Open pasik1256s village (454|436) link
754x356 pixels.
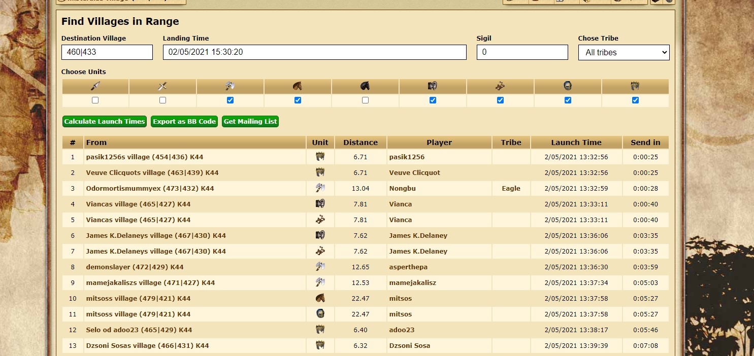coord(145,157)
